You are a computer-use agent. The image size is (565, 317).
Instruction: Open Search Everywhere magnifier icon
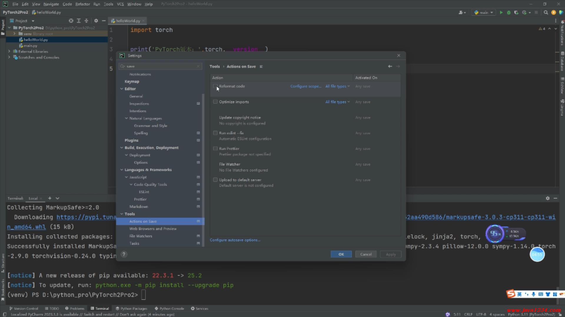546,13
